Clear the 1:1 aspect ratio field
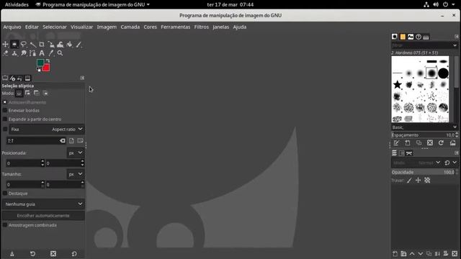This screenshot has width=461, height=259. pyautogui.click(x=63, y=141)
